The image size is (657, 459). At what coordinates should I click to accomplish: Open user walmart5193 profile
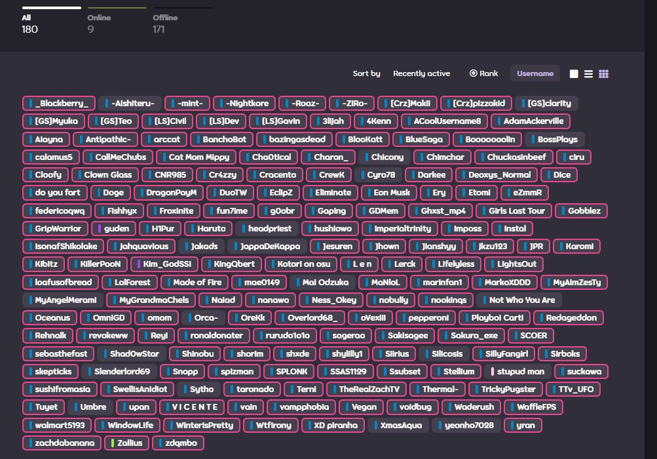57,426
